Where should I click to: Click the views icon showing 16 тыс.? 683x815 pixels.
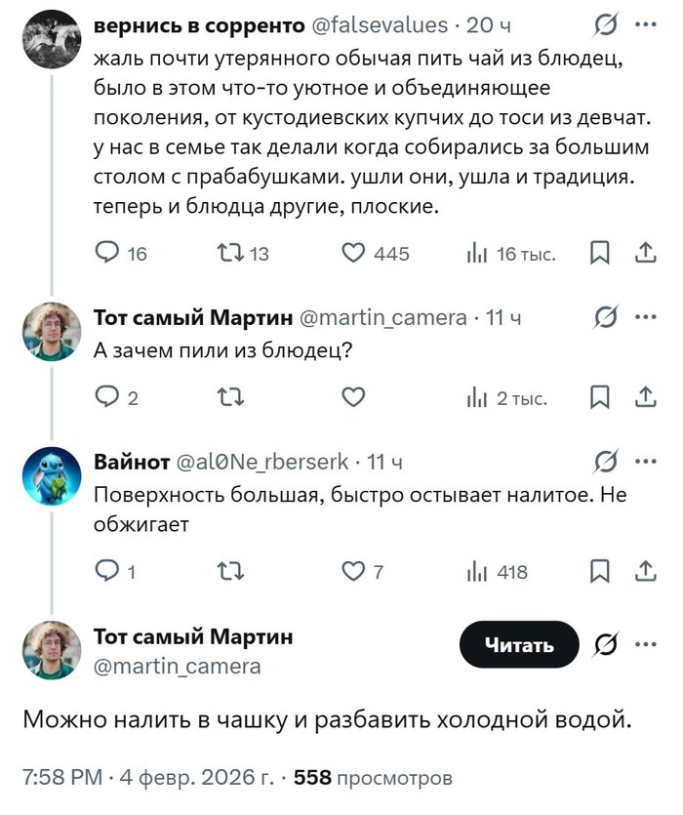(478, 253)
